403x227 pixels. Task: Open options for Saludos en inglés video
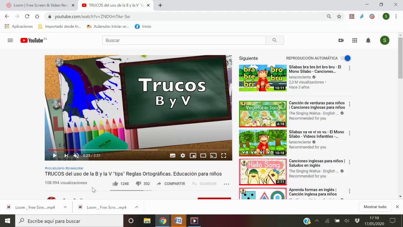349,162
